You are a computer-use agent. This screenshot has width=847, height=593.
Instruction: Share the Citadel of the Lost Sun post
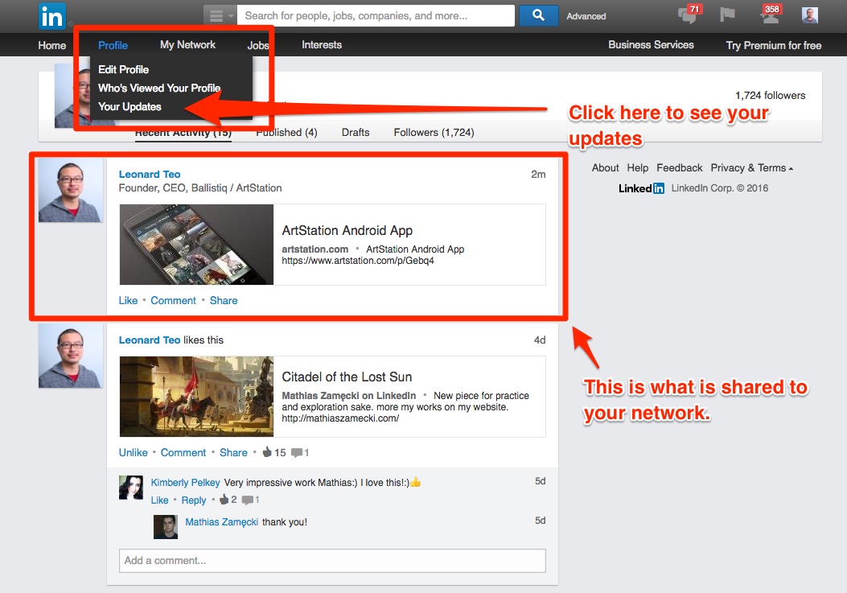coord(233,452)
